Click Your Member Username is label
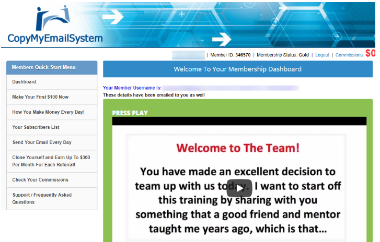Screen dimensions: 380x242 [132, 88]
